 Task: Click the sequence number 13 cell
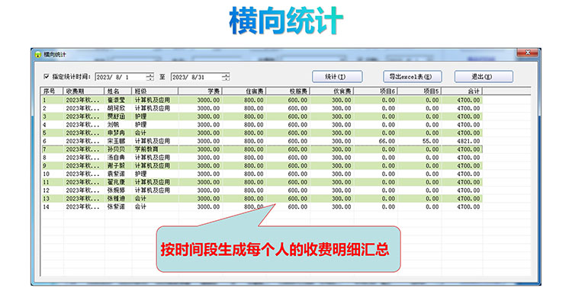(x=46, y=199)
